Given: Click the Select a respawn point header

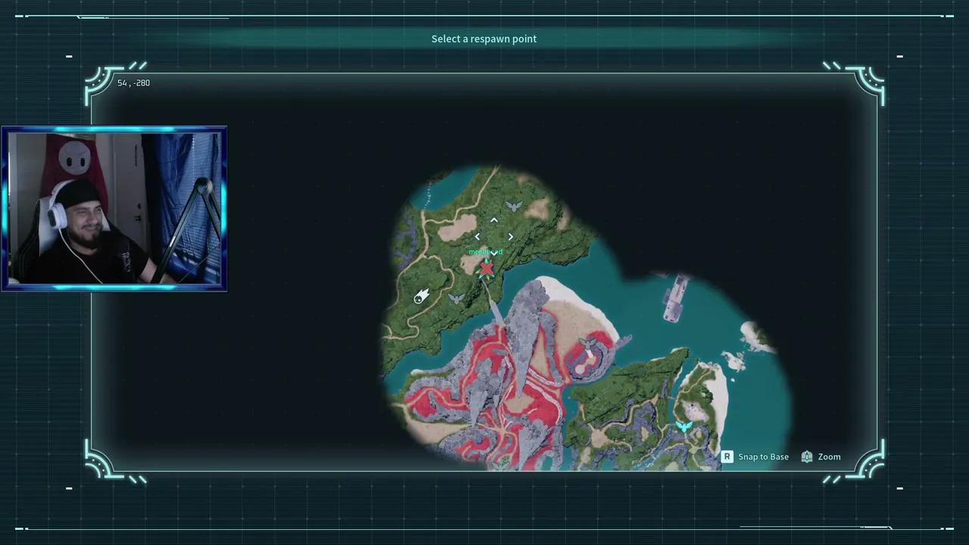Looking at the screenshot, I should coord(484,39).
